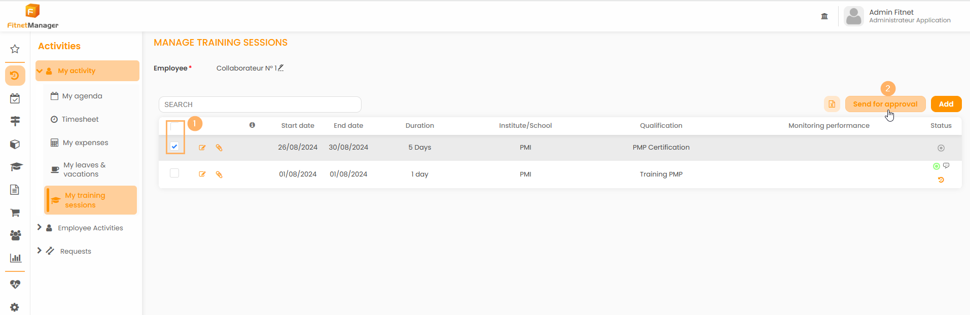Click the Excel export icon
The width and height of the screenshot is (970, 315).
coord(832,104)
